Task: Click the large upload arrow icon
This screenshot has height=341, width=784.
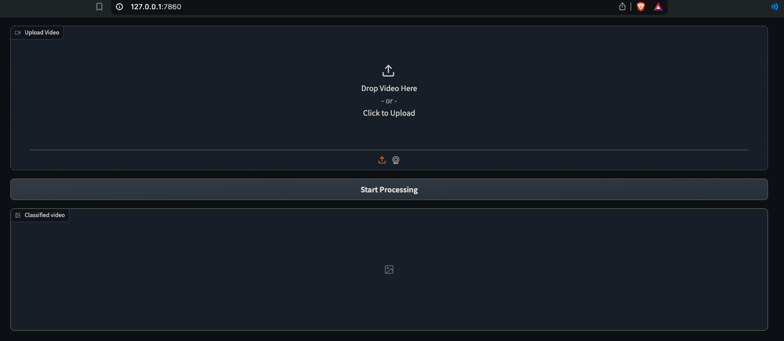Action: tap(389, 70)
